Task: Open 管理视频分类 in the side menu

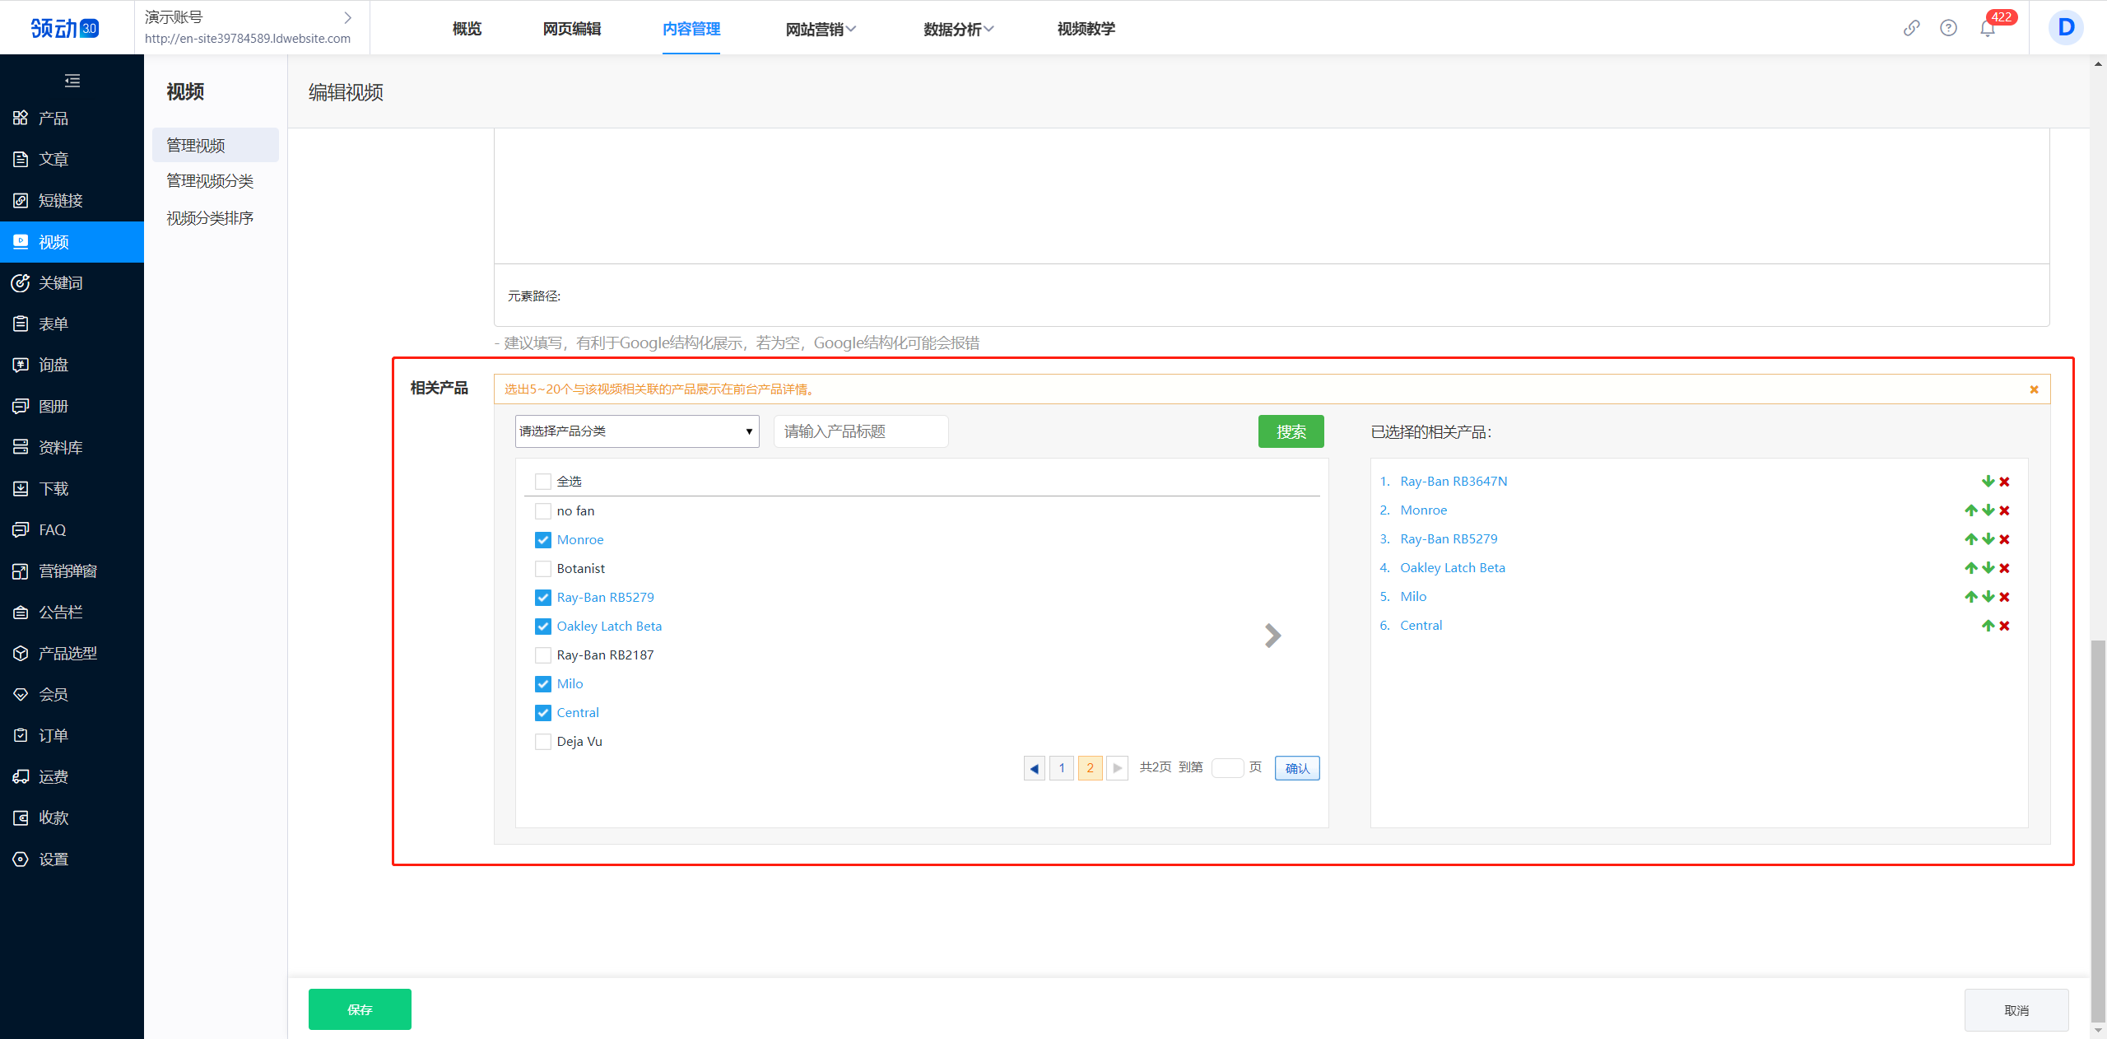Action: 210,181
